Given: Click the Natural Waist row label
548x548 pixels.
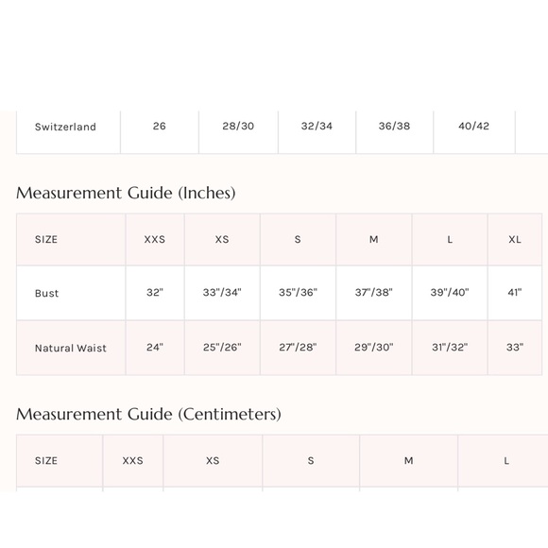Looking at the screenshot, I should click(x=71, y=348).
